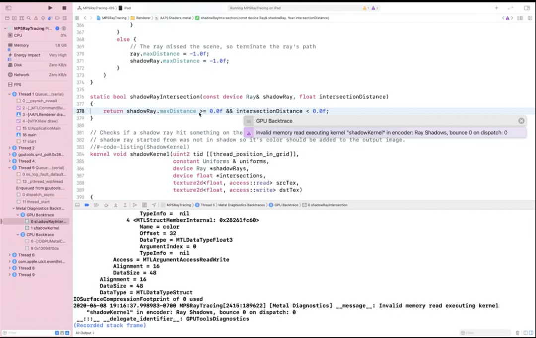Screen dimensions: 536x338
Task: Go forward in editor history
Action: click(x=91, y=18)
